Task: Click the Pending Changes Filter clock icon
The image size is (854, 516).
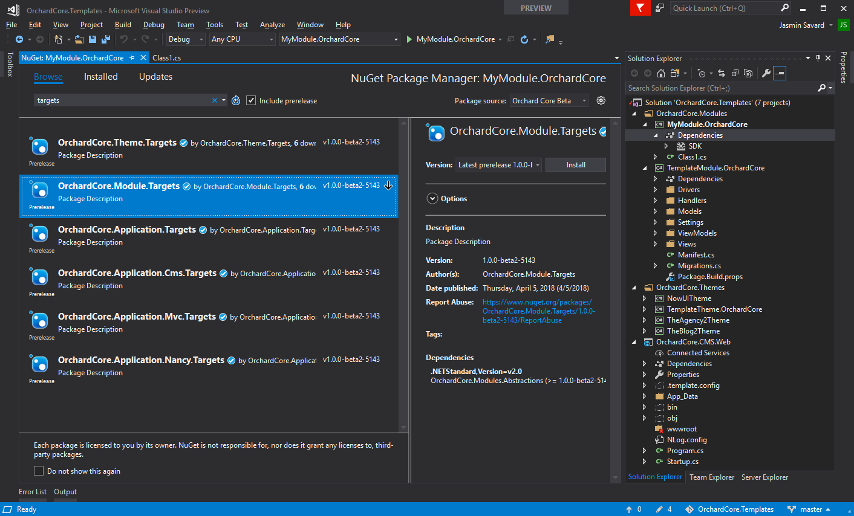Action: click(x=702, y=73)
